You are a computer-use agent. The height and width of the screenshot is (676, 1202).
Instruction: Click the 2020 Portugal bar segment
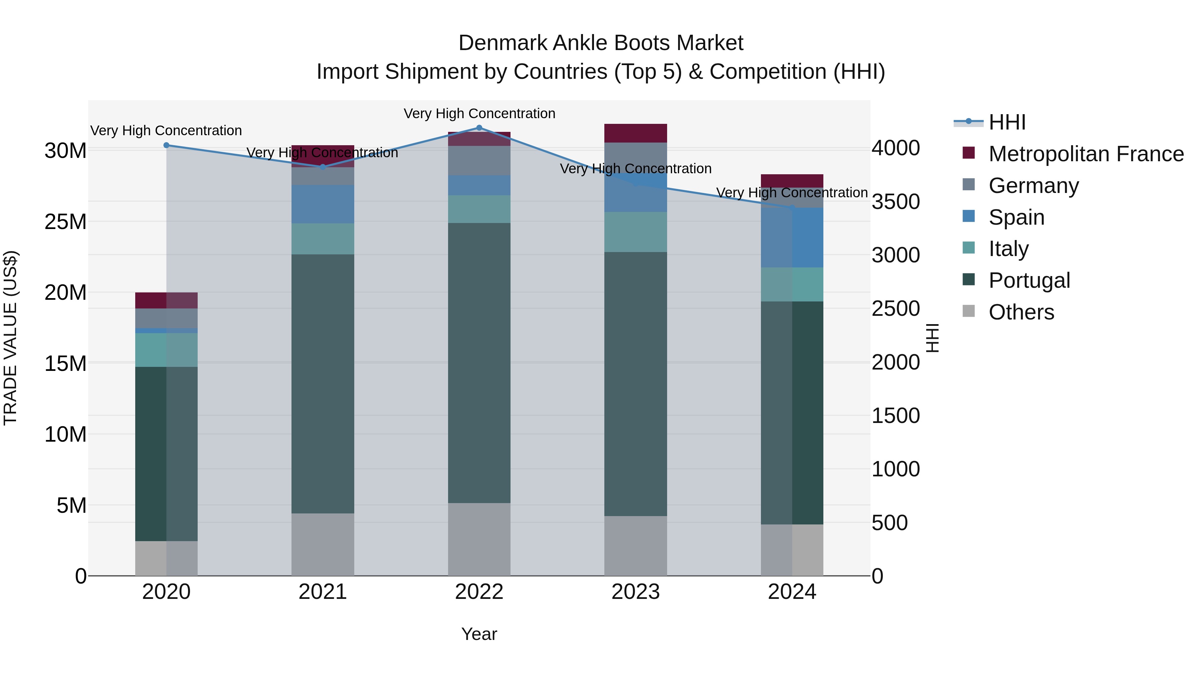(x=167, y=454)
